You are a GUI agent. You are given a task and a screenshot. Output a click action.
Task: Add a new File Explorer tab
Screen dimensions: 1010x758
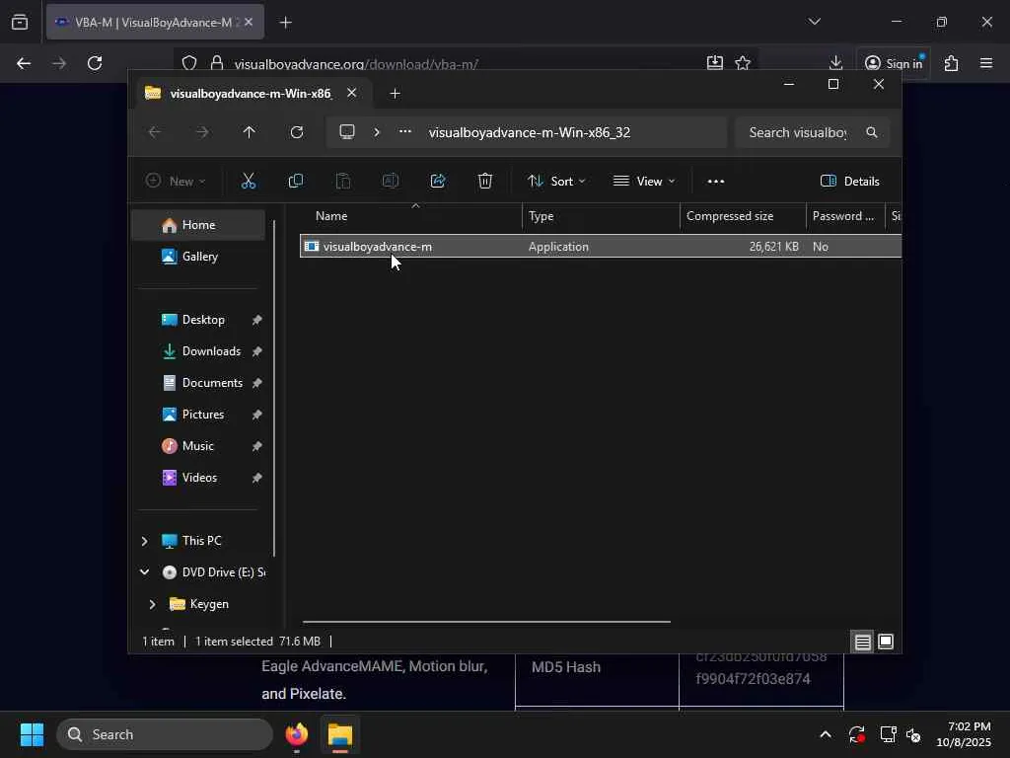tap(395, 94)
